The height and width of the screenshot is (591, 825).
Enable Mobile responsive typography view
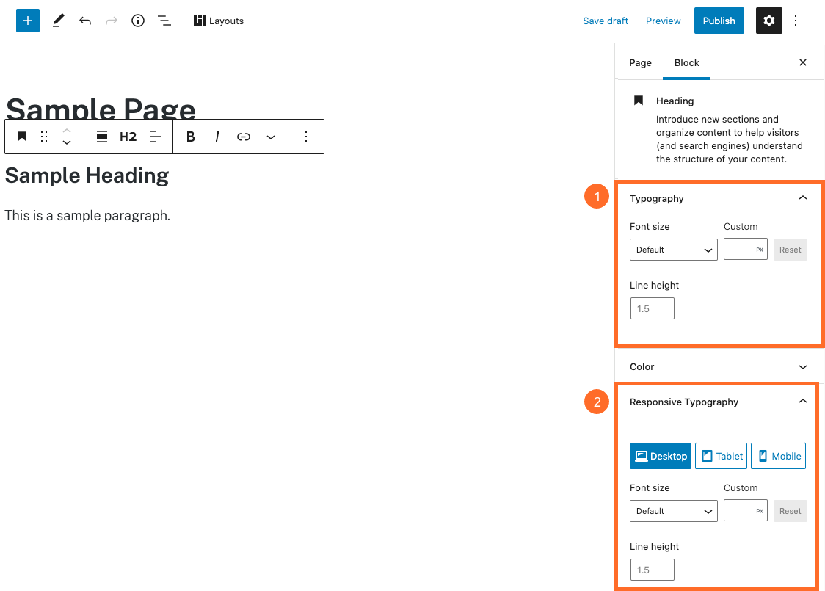(x=778, y=455)
